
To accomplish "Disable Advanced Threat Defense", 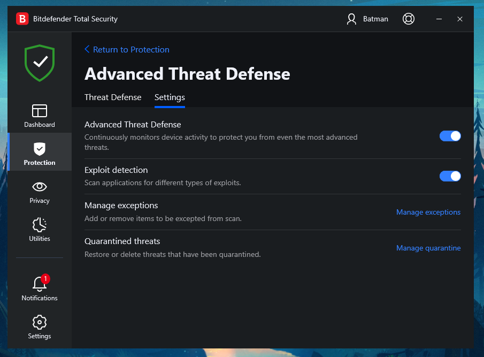I will coord(450,136).
